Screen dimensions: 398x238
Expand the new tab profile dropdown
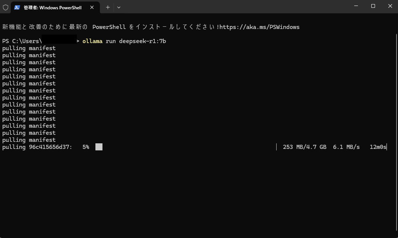[119, 7]
